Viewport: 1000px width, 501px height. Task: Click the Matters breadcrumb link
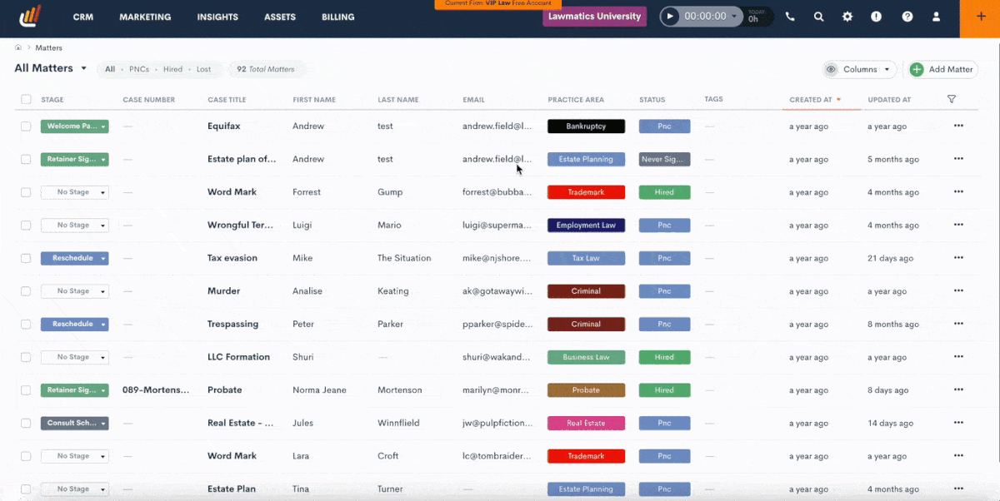(48, 48)
